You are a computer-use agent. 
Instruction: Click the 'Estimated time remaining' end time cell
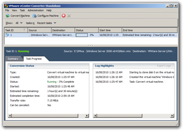150,35
